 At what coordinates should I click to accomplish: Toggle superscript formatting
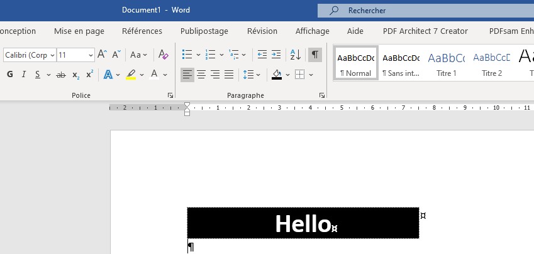tap(89, 75)
